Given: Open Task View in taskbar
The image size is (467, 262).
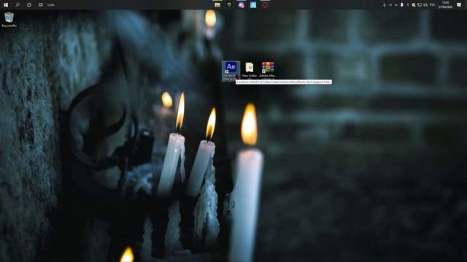Looking at the screenshot, I should tap(41, 5).
